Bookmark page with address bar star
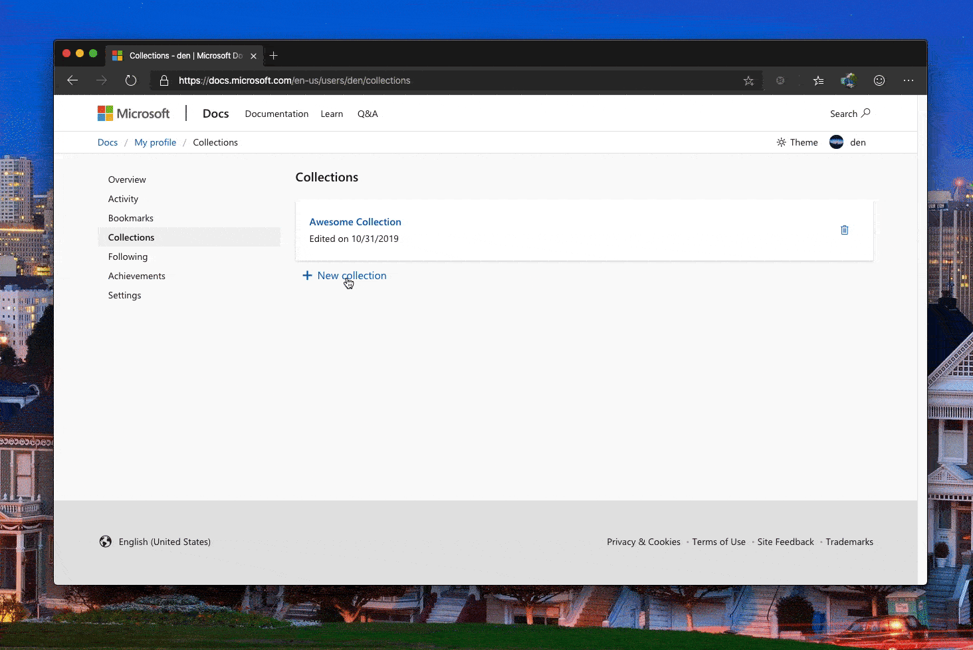The height and width of the screenshot is (650, 973). pyautogui.click(x=748, y=80)
